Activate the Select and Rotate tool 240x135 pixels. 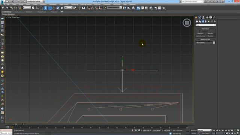tap(54, 8)
